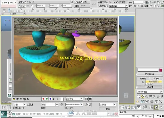Click the X coordinate field

[x=41, y=6]
